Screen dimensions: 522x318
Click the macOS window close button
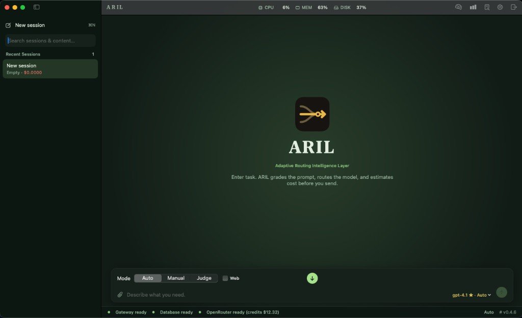click(7, 7)
